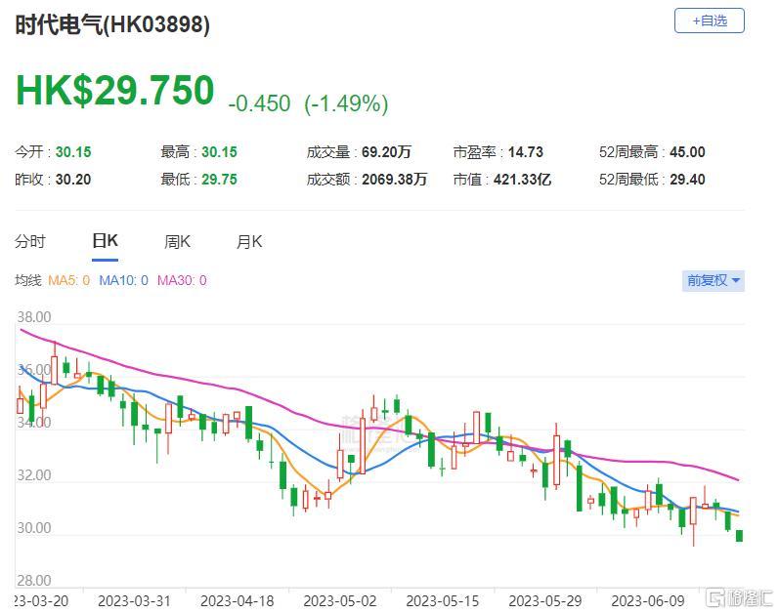
Task: Click the +自选 add to watchlist button
Action: (709, 20)
